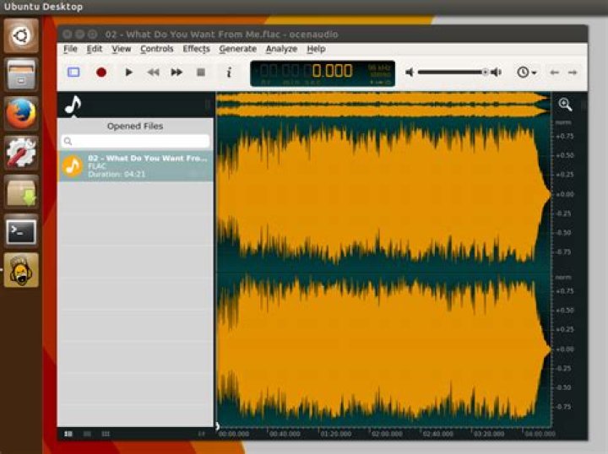The width and height of the screenshot is (608, 454).
Task: Select the What Do You Want From Me file
Action: [x=135, y=166]
